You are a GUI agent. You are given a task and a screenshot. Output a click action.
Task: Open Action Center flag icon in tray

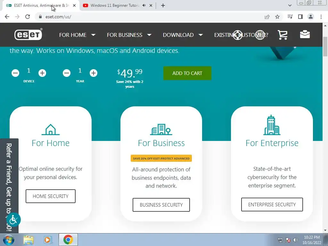tap(288, 240)
